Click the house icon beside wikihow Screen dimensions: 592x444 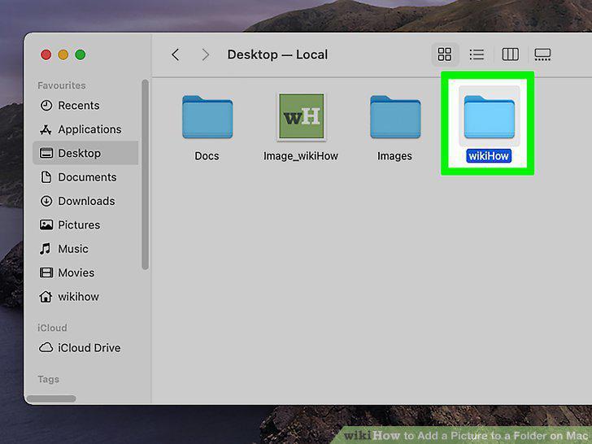(x=46, y=297)
